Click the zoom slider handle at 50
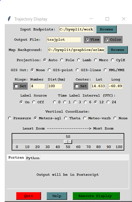The height and width of the screenshot is (202, 132). pos(68,142)
